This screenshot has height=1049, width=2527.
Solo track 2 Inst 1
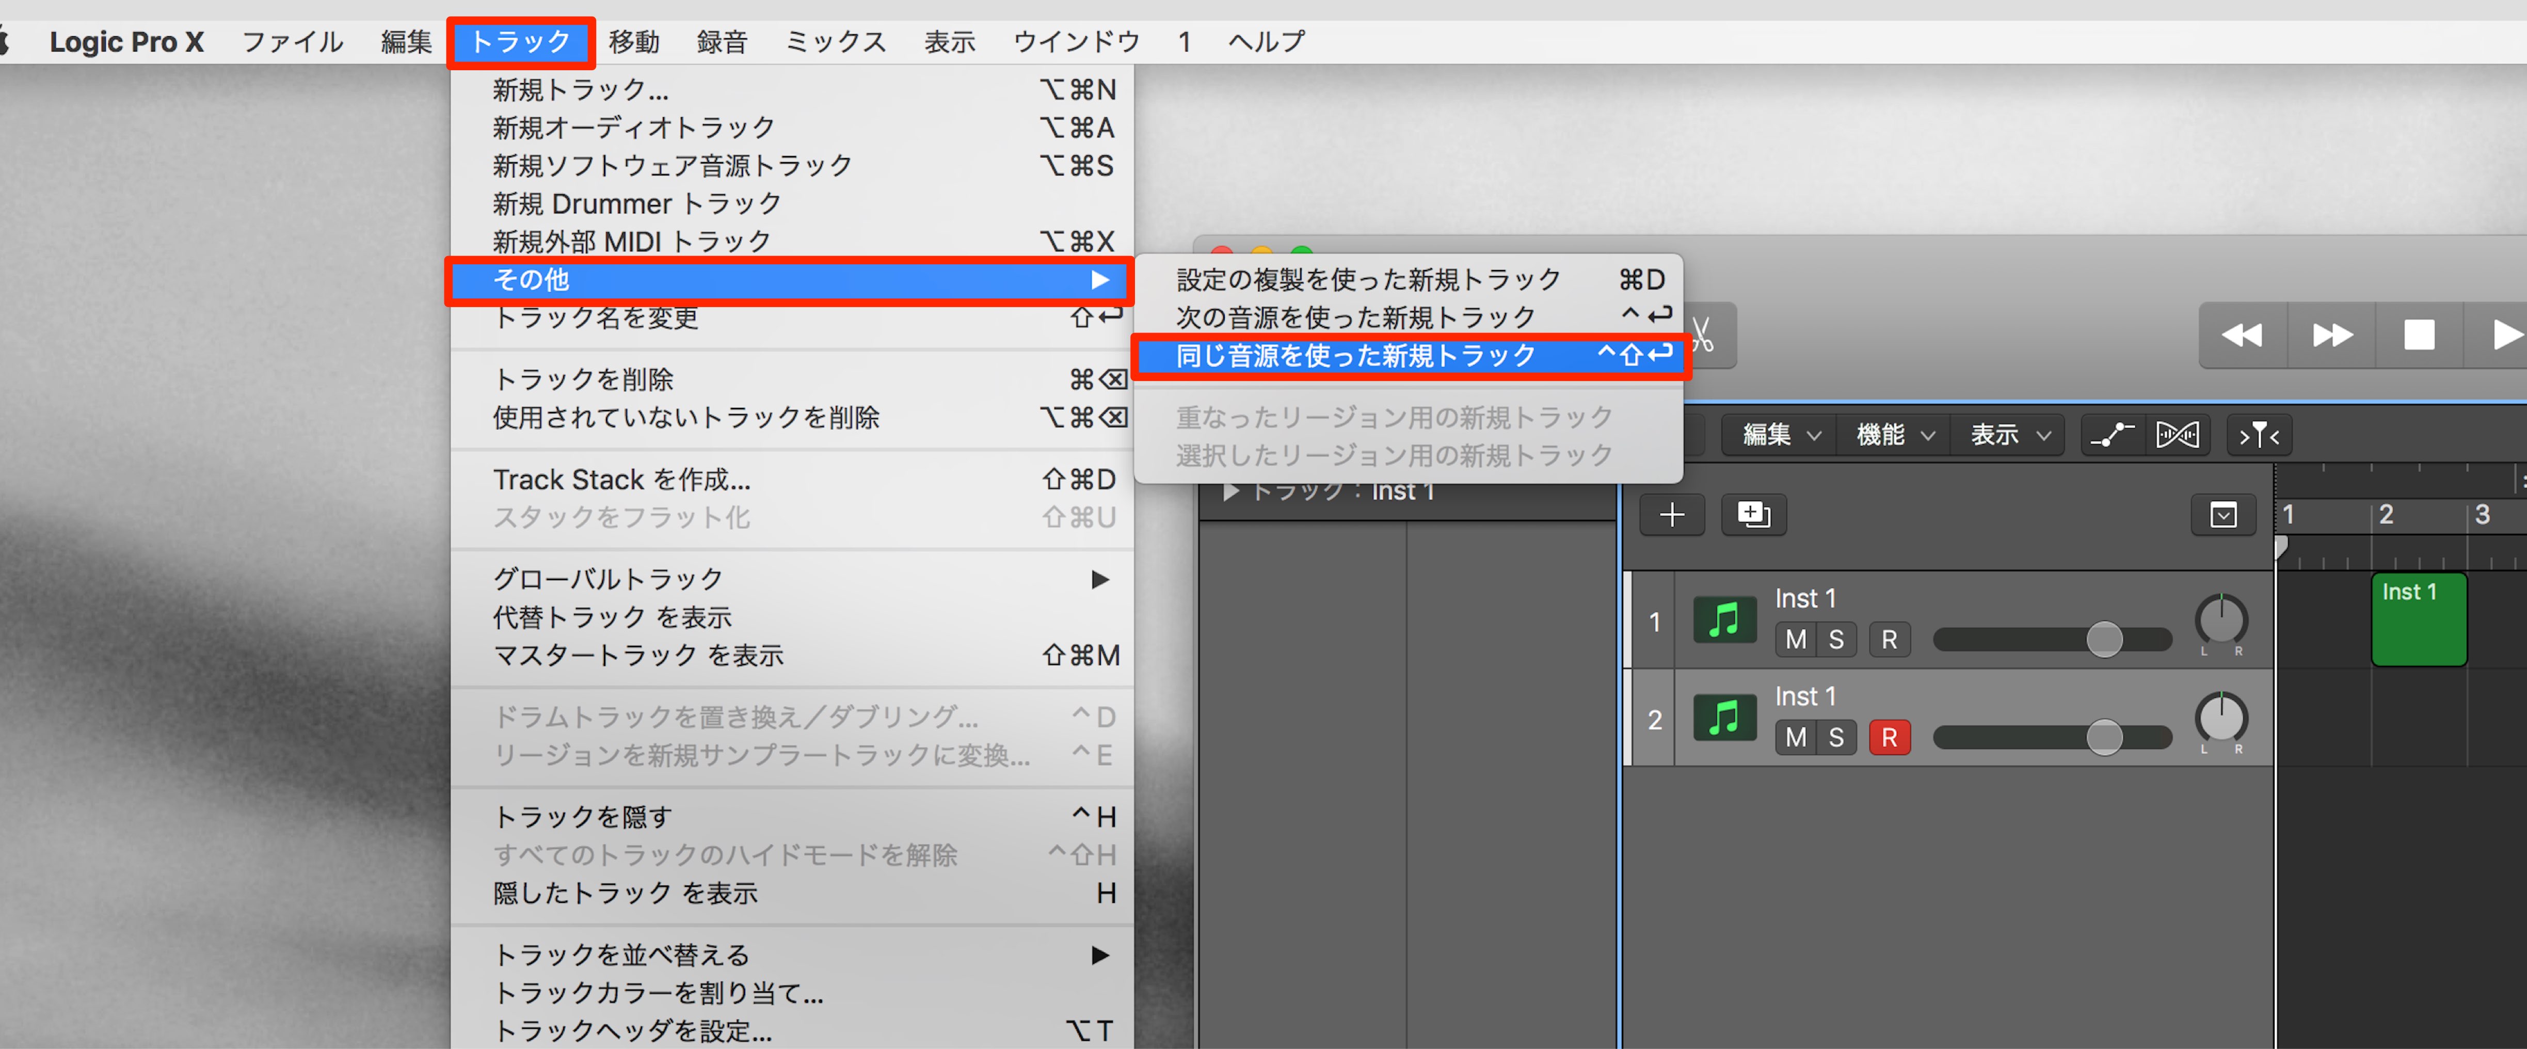click(1835, 737)
